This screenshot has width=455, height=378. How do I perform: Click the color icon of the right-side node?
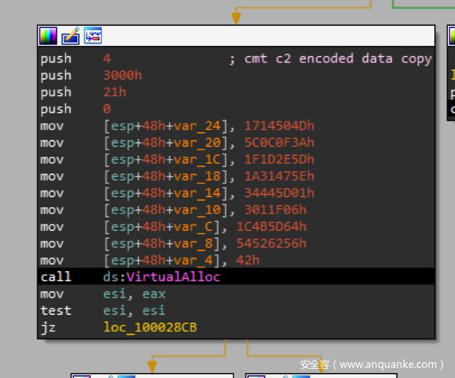(x=451, y=35)
